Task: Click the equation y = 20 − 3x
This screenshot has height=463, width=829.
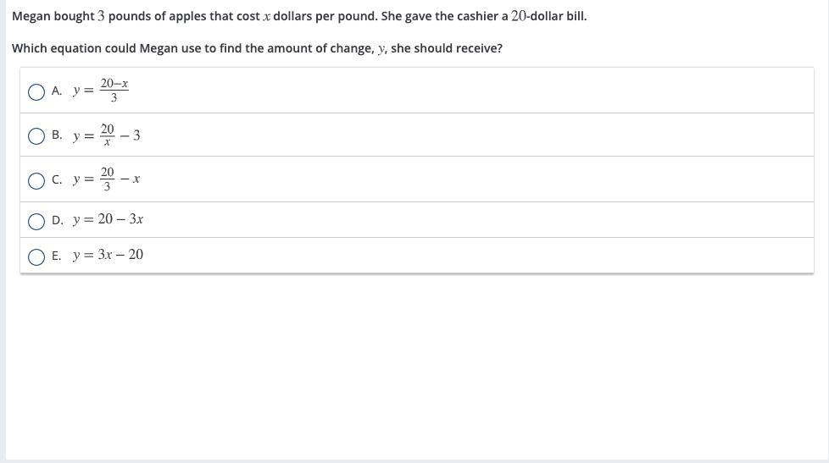Action: click(108, 219)
